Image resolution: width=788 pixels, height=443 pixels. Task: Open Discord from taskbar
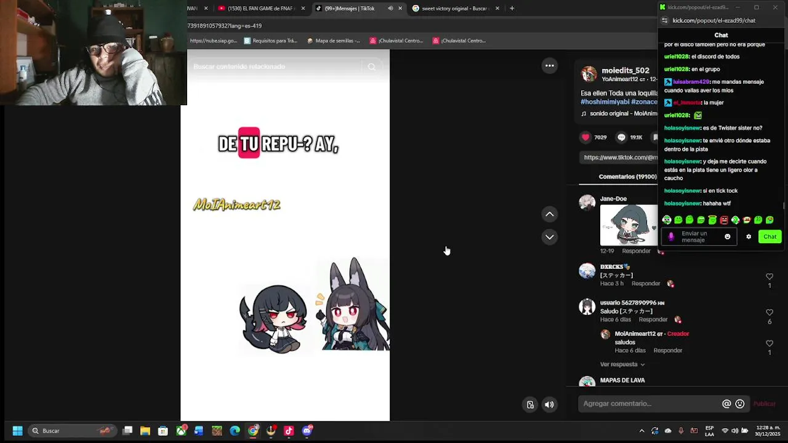(x=307, y=431)
